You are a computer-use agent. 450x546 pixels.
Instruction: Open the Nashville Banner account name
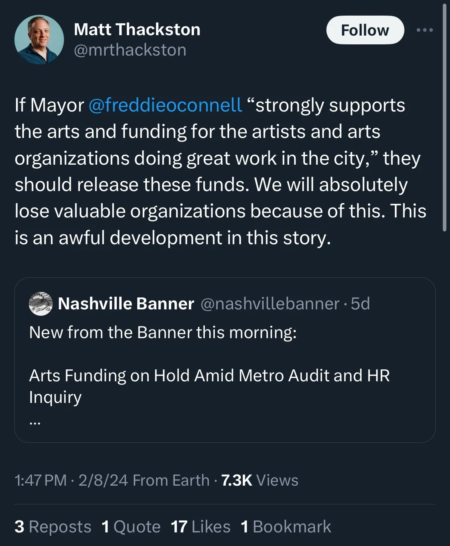[x=126, y=304]
